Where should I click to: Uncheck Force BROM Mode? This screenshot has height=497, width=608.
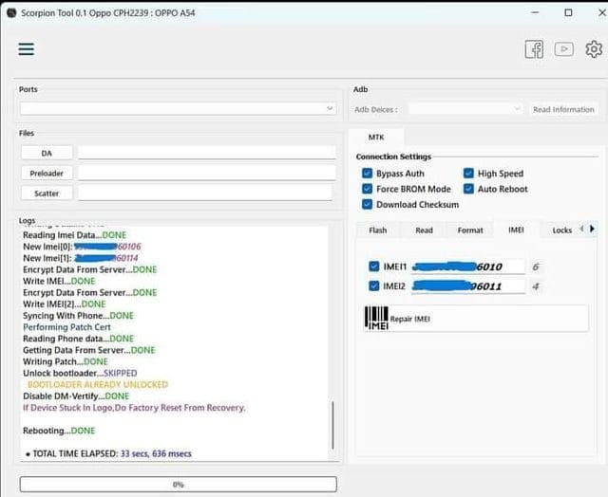(368, 189)
